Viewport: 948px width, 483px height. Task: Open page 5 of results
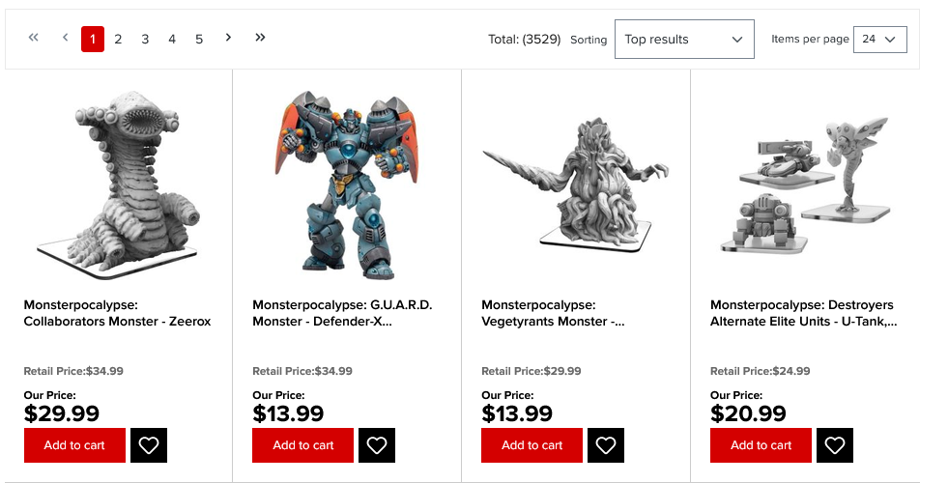pos(199,40)
